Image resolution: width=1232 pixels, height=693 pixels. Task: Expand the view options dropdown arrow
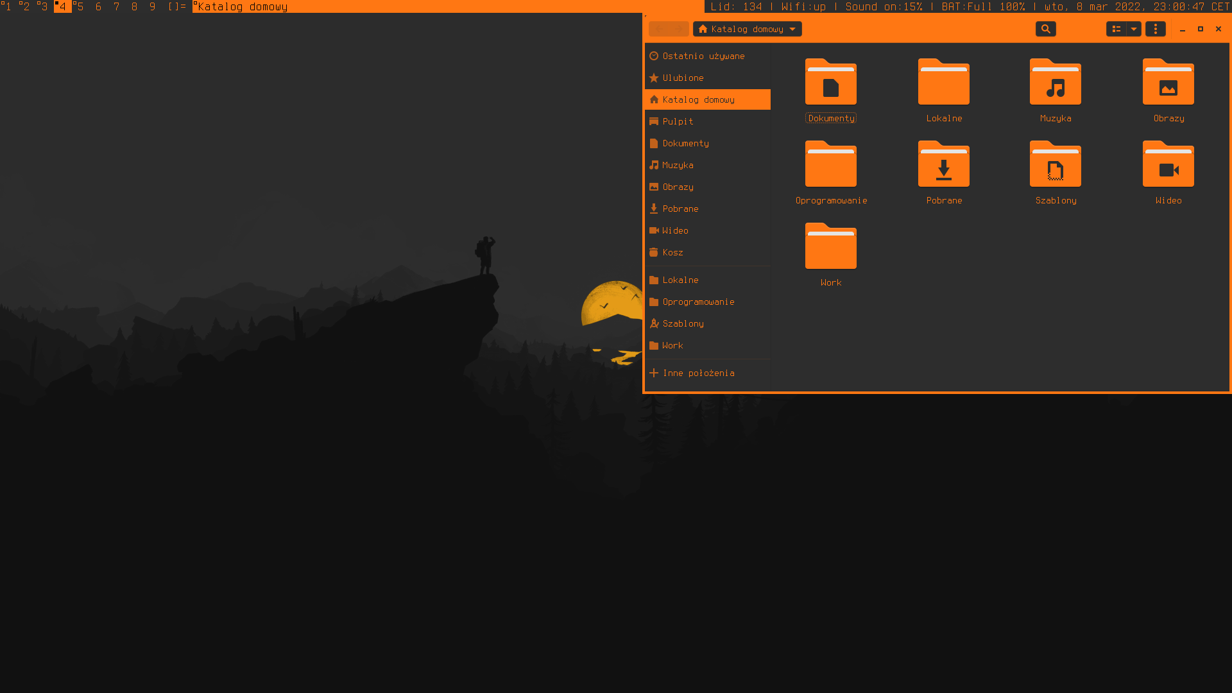pos(1134,29)
